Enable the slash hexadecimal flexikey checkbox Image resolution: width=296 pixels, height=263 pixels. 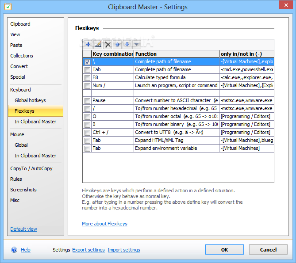[87, 109]
